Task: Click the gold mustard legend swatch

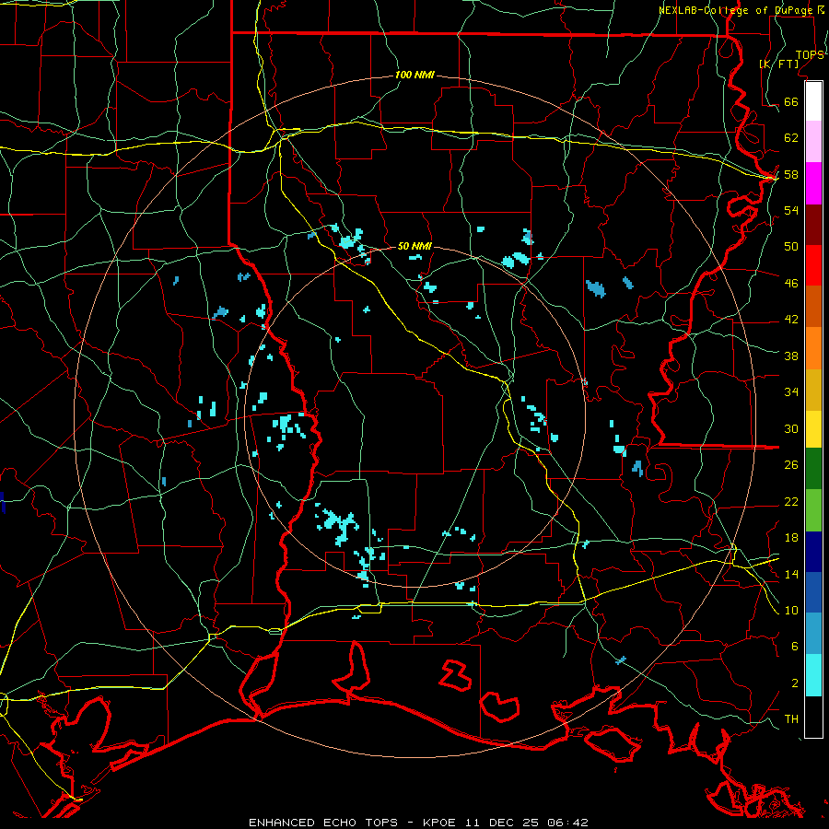Action: 813,390
